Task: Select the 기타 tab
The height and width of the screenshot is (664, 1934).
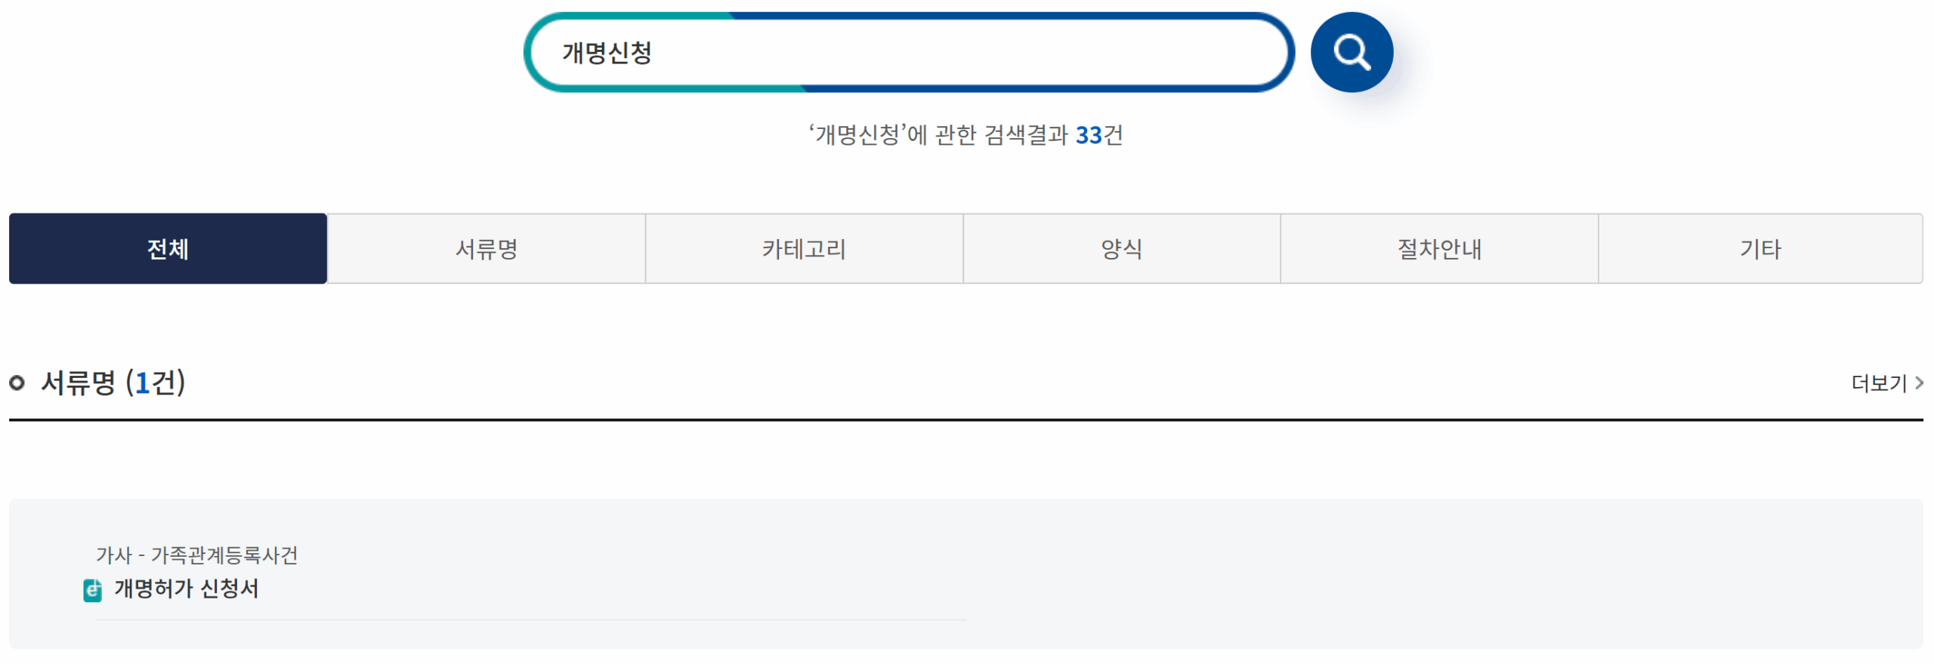Action: 1760,249
